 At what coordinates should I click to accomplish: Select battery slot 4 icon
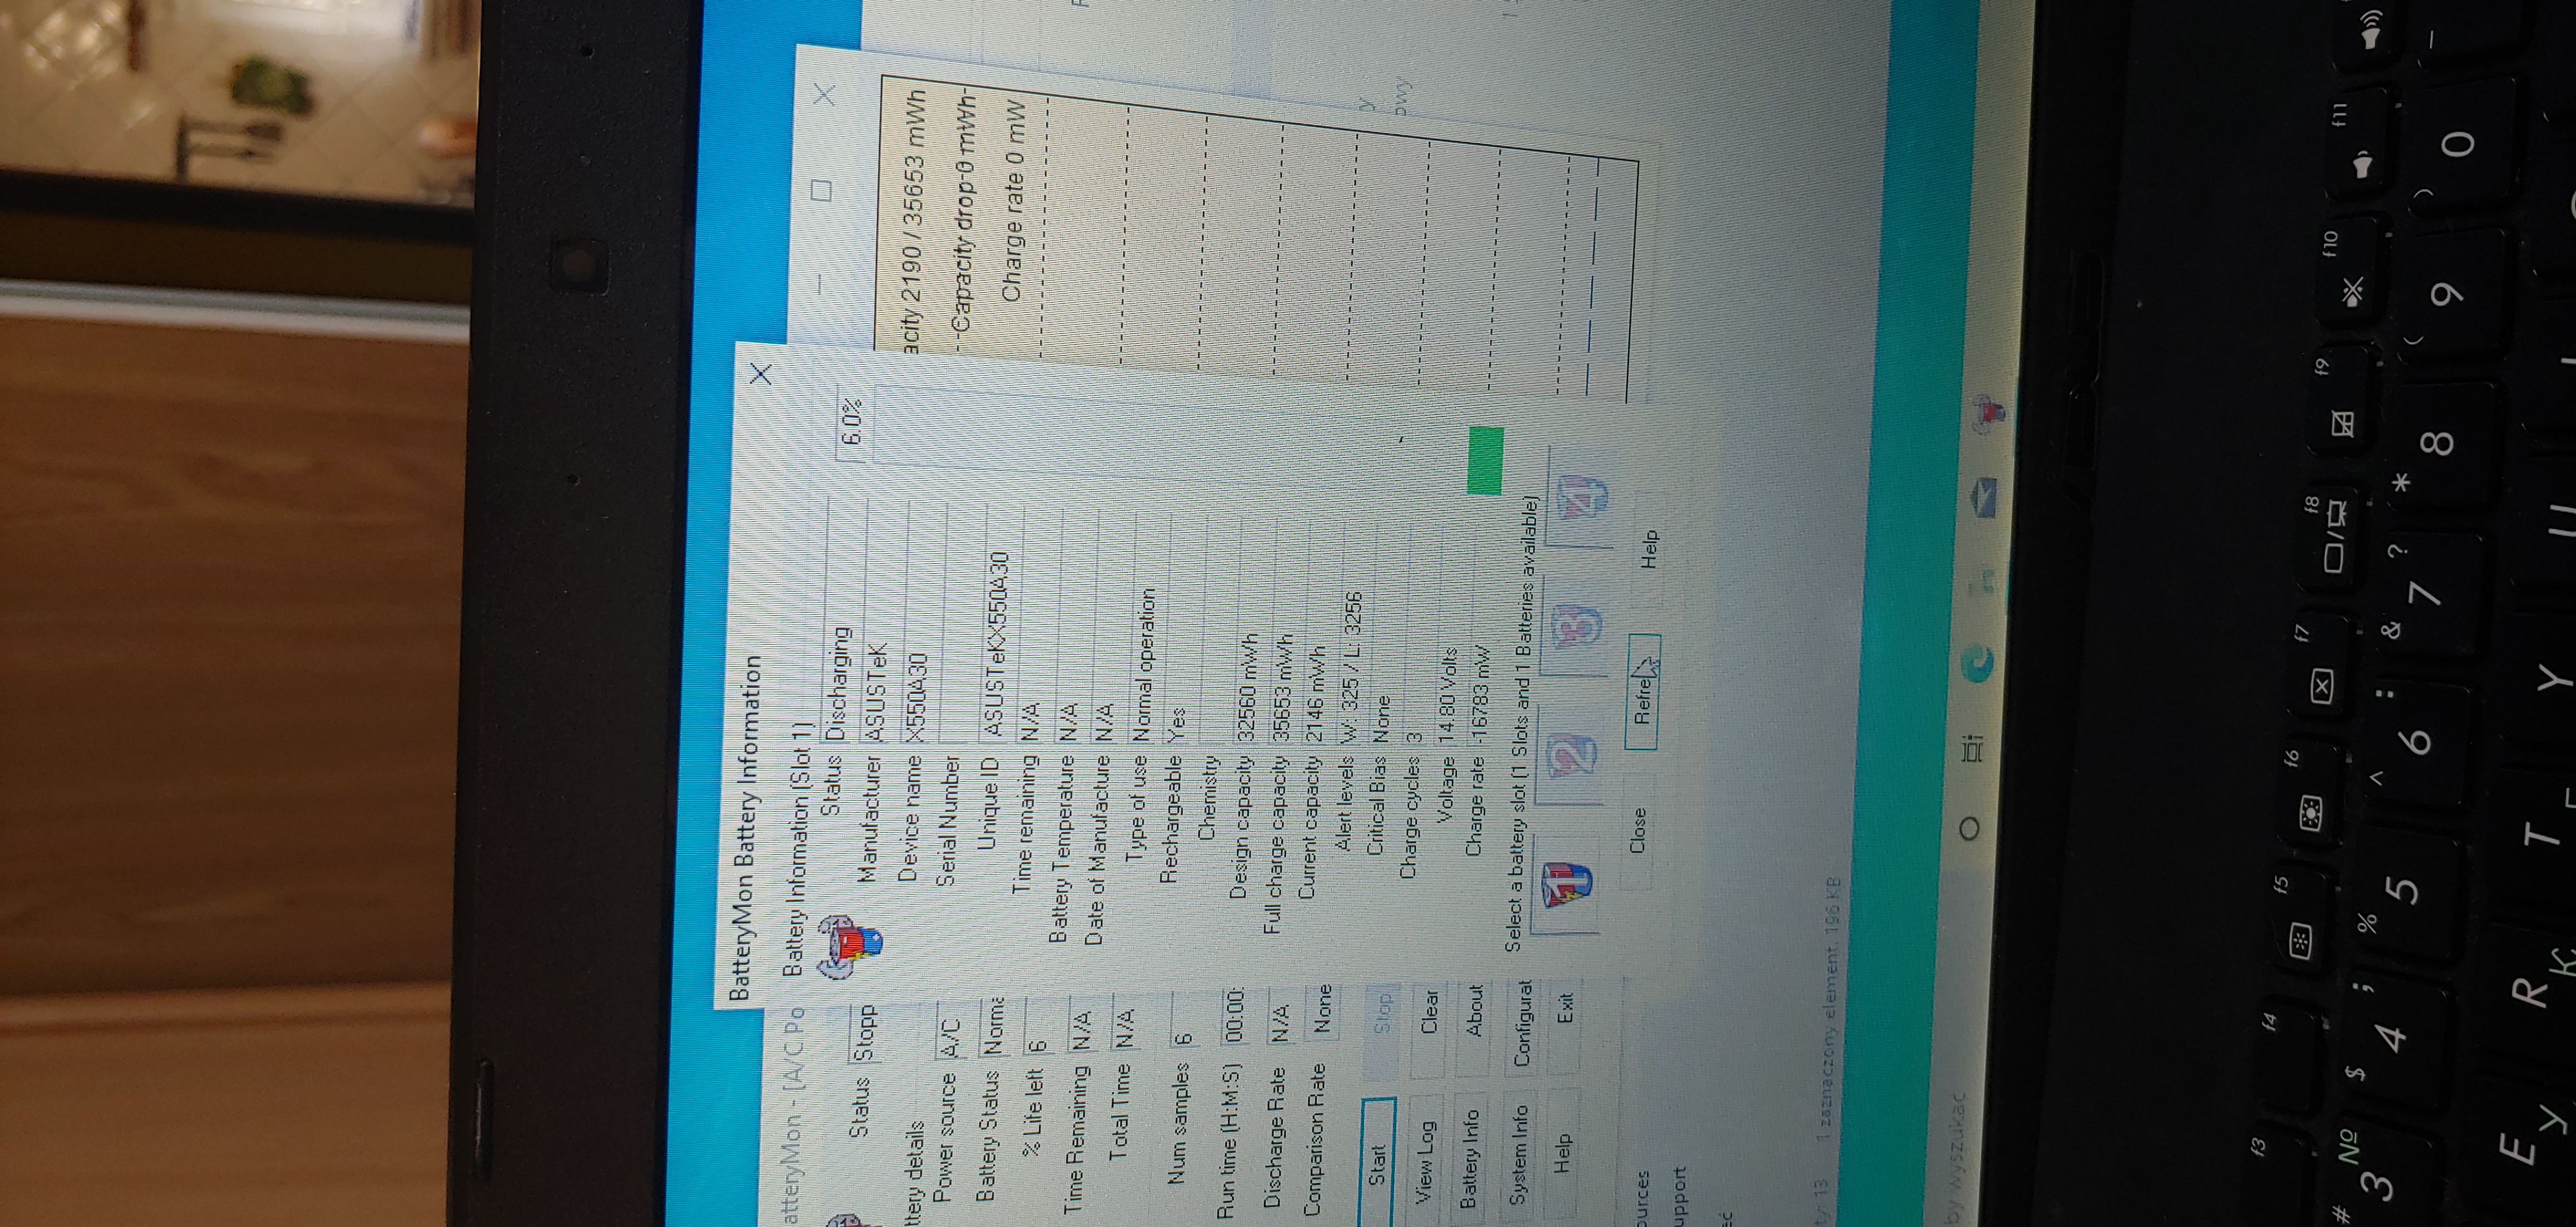[1583, 497]
